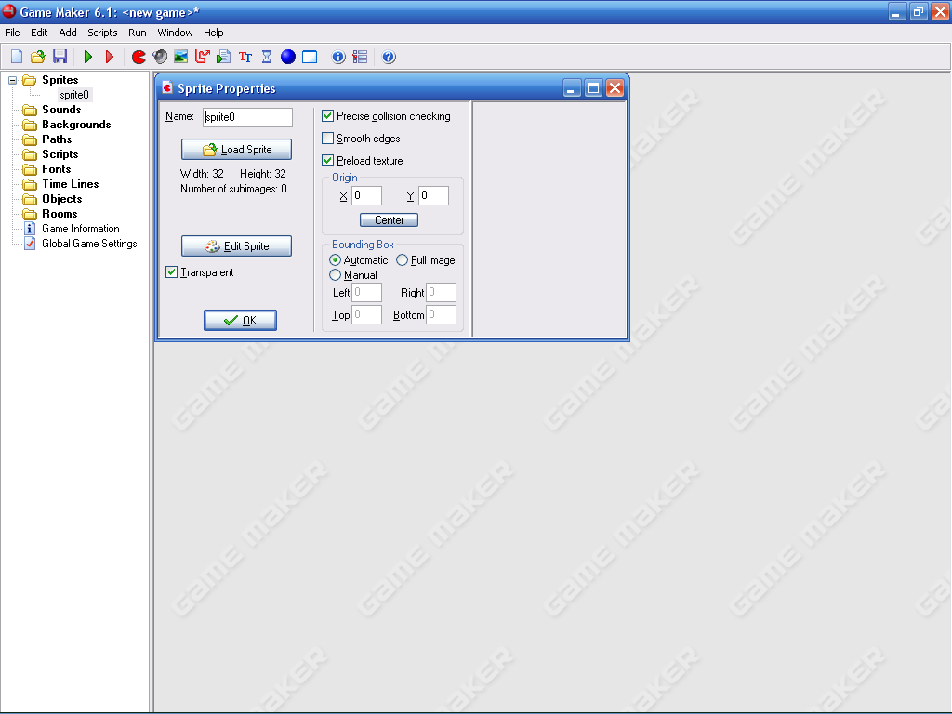Click the Add Object blue ball icon

tap(288, 57)
